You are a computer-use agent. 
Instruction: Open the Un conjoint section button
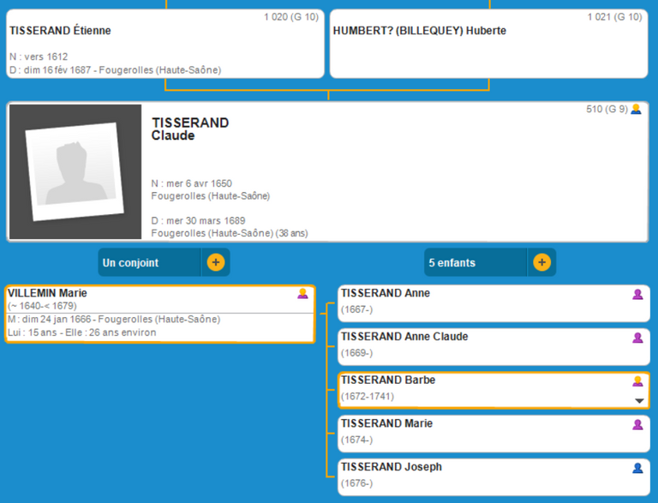click(x=150, y=262)
